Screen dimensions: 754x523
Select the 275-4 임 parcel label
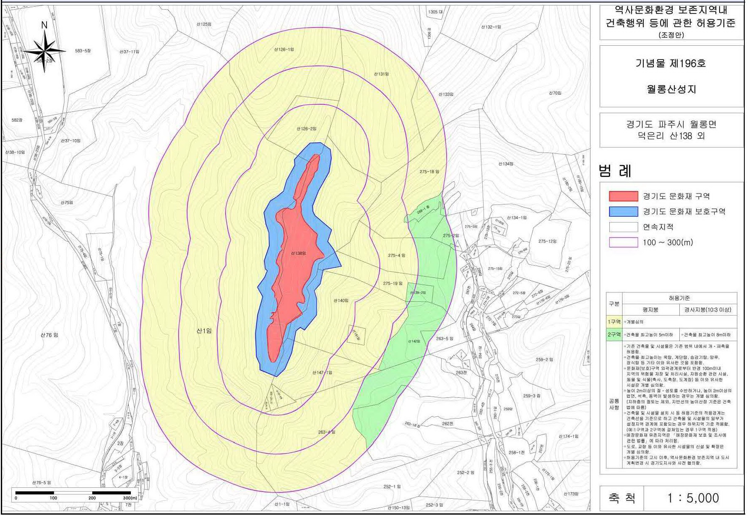(x=396, y=255)
